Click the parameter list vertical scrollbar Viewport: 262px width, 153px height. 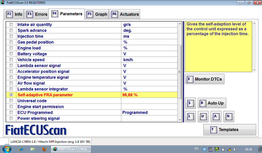[x=179, y=72]
